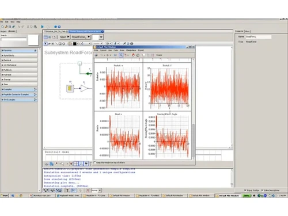The height and width of the screenshot is (216, 288).
Task: Click the Redo arrow icon
Action: click(22, 26)
